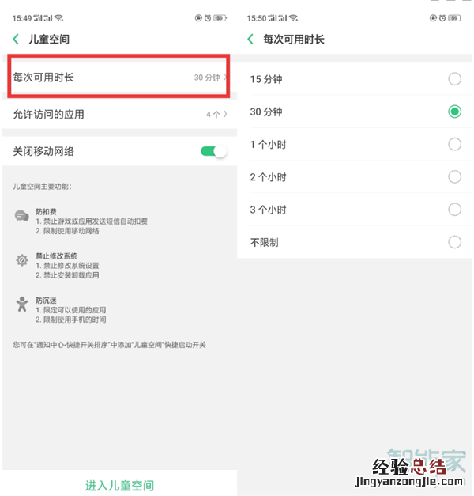Select the 不限制 radio option
This screenshot has height=496, width=474.
point(454,242)
